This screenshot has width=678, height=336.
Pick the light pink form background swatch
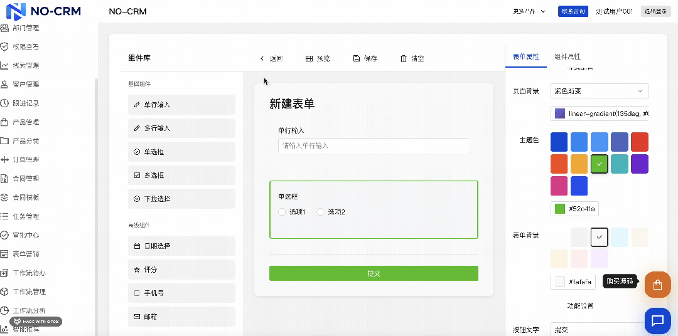pos(579,259)
